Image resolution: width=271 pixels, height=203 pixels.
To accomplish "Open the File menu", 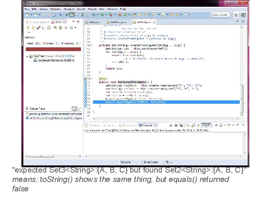I will point(27,9).
